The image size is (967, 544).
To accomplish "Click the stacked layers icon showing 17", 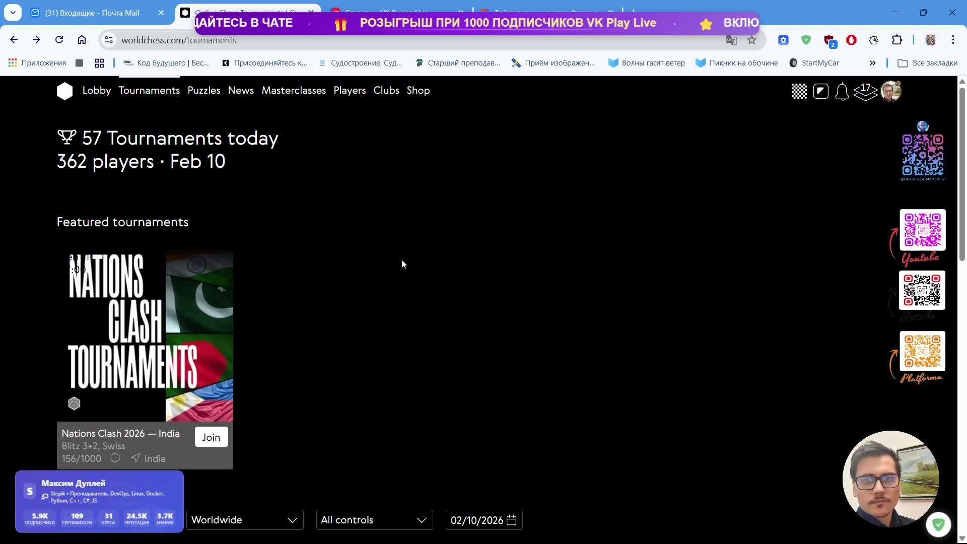I will coord(865,92).
